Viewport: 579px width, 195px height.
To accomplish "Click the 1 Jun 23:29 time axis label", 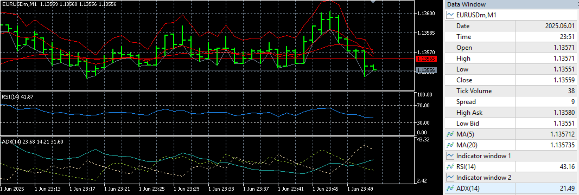I will (186, 188).
